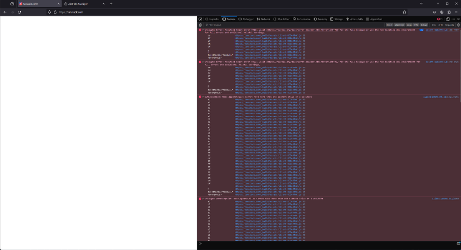Image resolution: width=461 pixels, height=250 pixels.
Task: Open tracking protection shield in address bar
Action: point(50,12)
